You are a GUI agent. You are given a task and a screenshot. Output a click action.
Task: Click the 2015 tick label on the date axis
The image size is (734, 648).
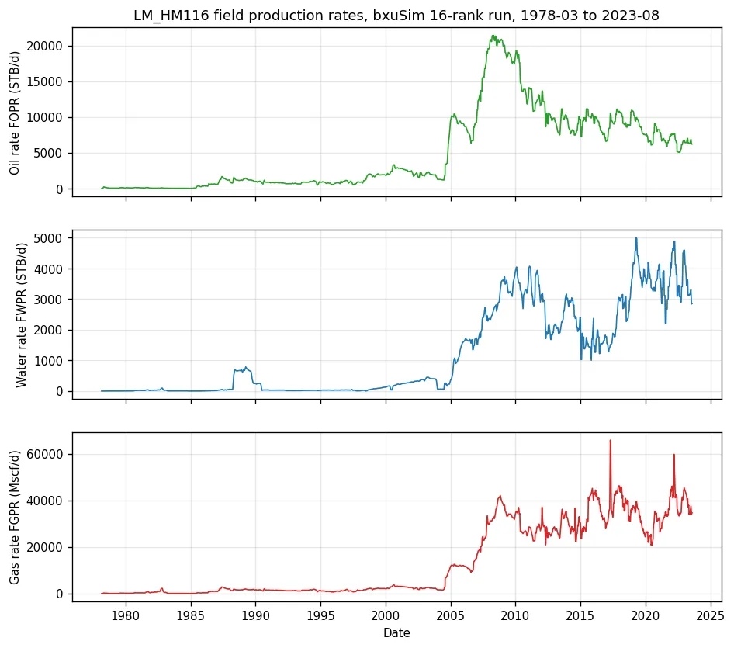(580, 615)
